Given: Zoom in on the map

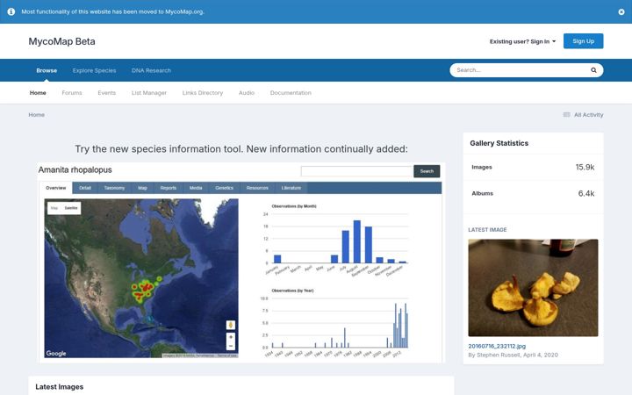Looking at the screenshot, I should tap(231, 337).
